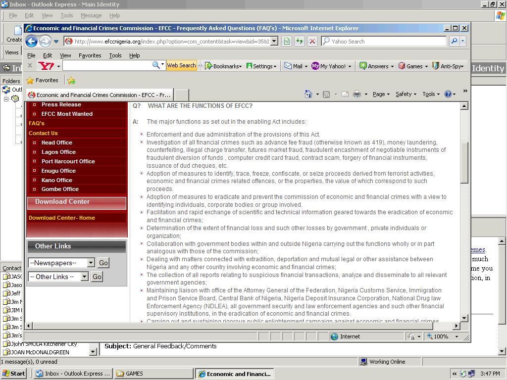Open the GAMES folder taskbar button
Image resolution: width=507 pixels, height=380 pixels.
point(153,374)
